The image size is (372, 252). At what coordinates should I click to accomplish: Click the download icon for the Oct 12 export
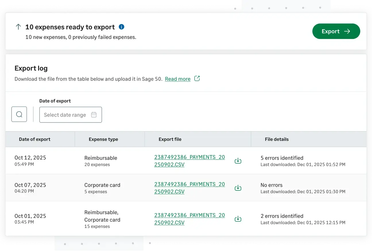tap(238, 161)
